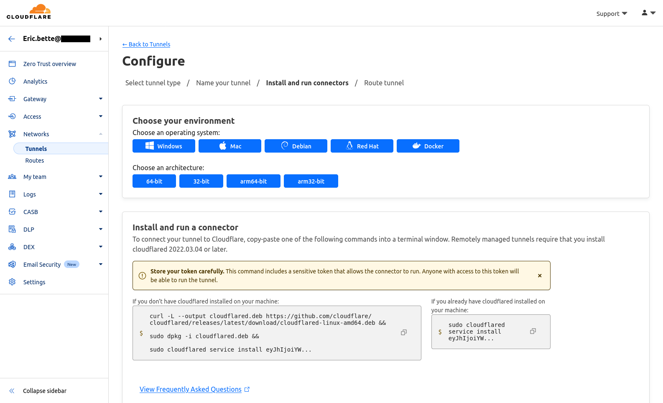Click the back arrow beside the account name
This screenshot has width=663, height=403.
click(x=12, y=39)
